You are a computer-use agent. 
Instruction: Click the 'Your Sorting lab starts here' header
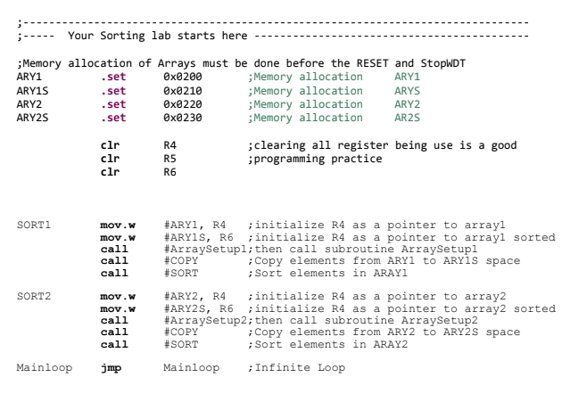coord(158,36)
